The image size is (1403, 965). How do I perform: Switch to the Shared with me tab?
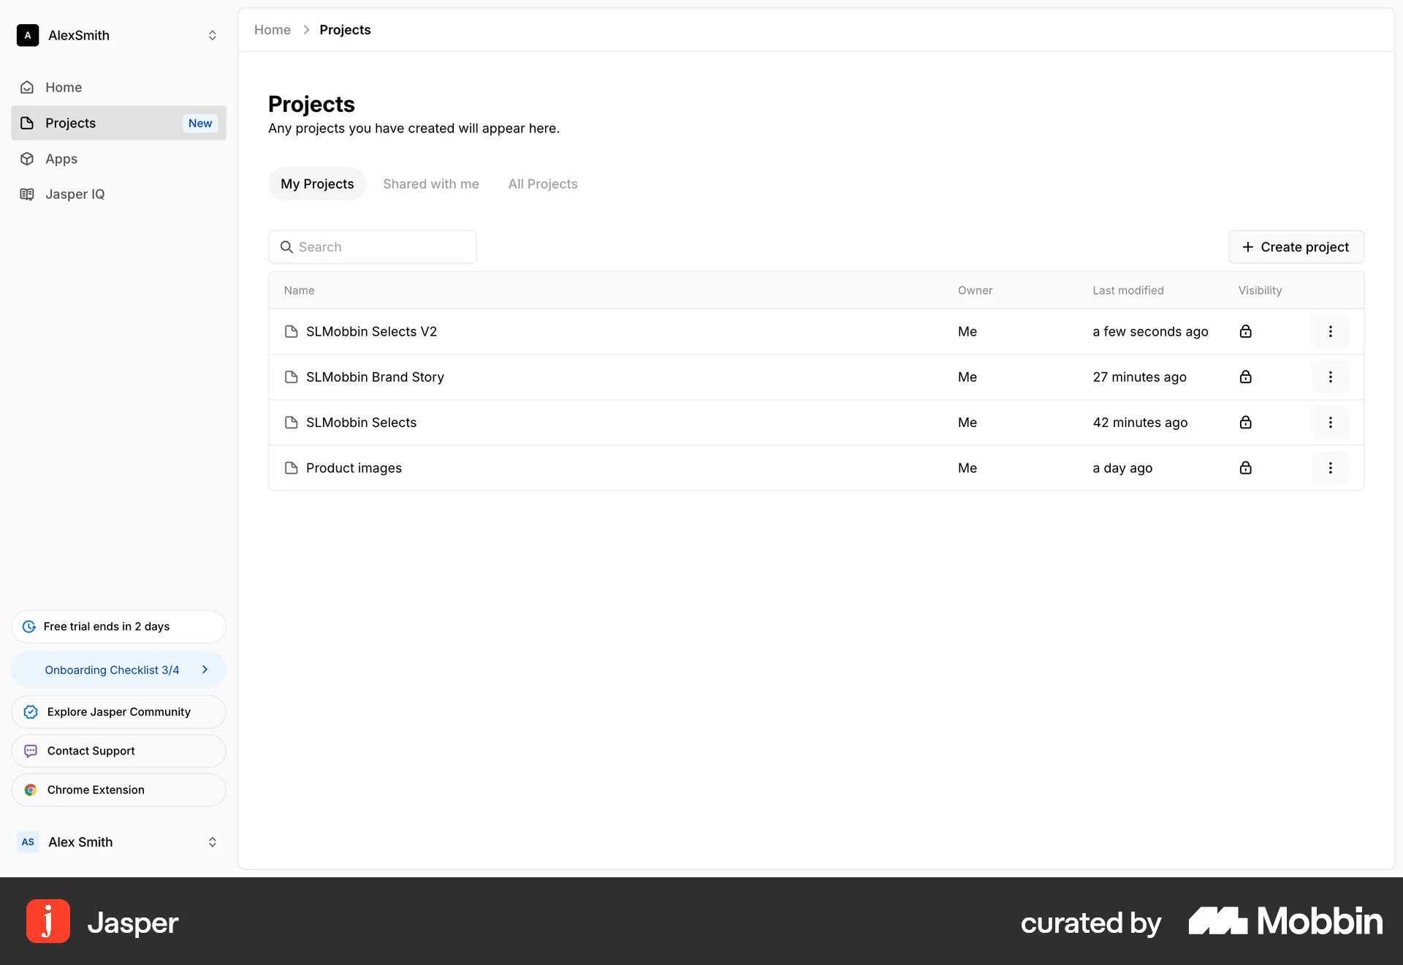(x=430, y=183)
